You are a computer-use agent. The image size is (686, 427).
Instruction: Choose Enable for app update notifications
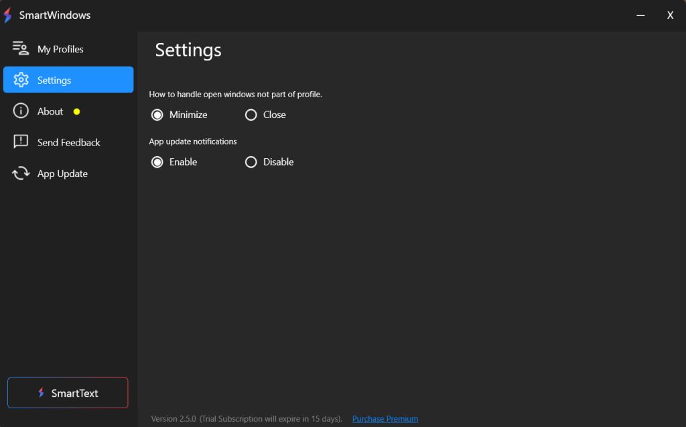157,162
